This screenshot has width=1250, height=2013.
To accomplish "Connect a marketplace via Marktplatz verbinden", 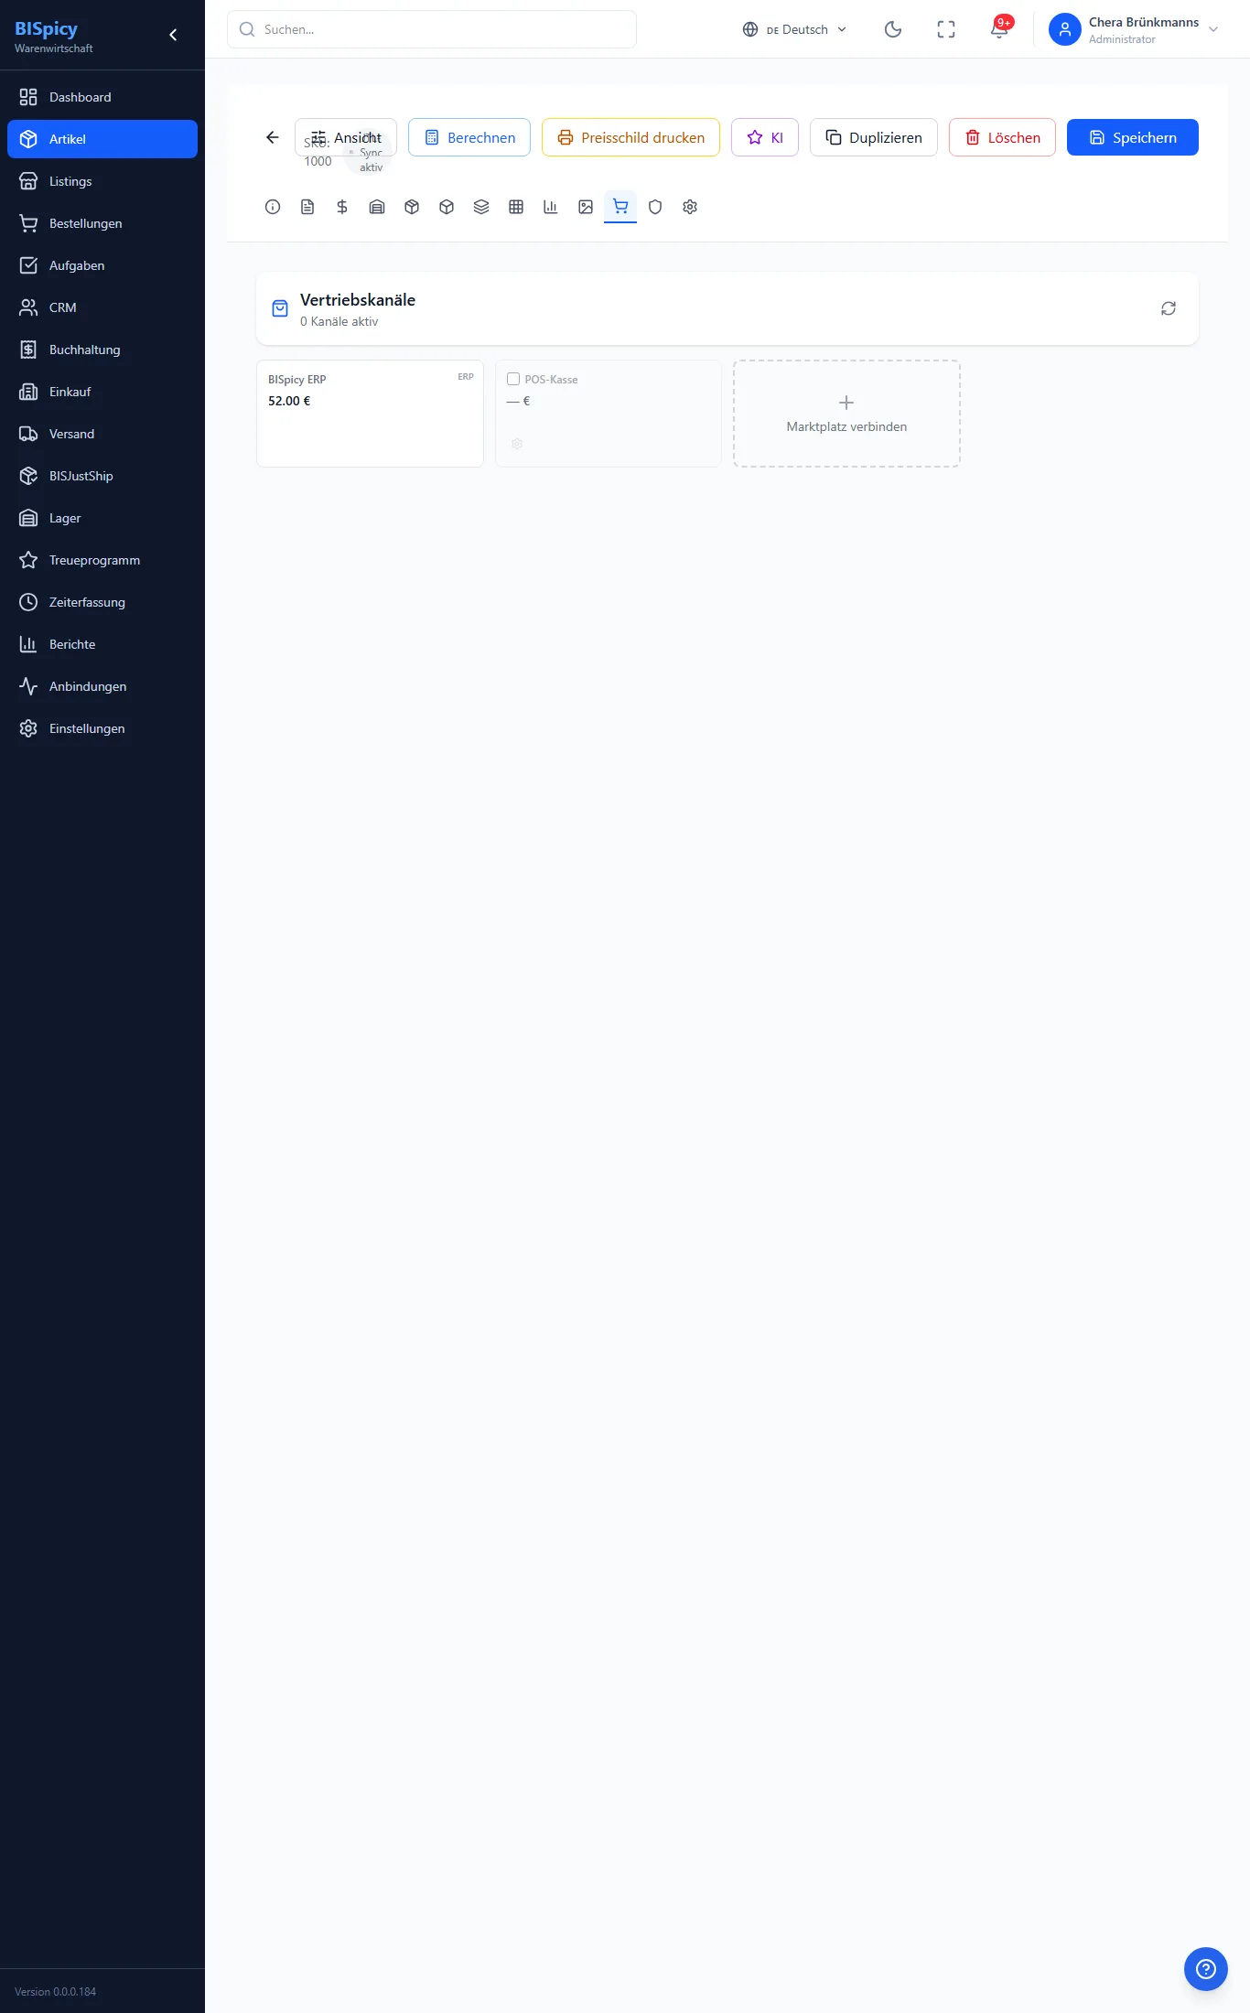I will (846, 414).
